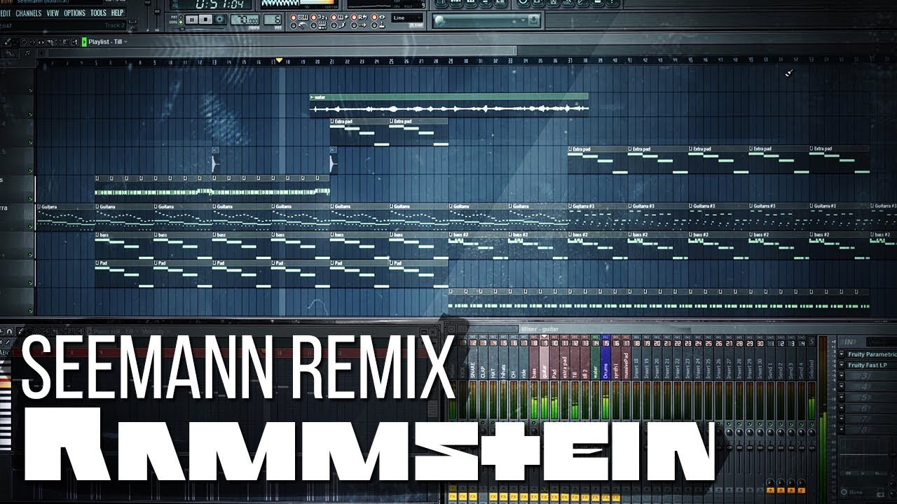Click the orange button under Send 2
The width and height of the screenshot is (897, 504).
coord(780,490)
